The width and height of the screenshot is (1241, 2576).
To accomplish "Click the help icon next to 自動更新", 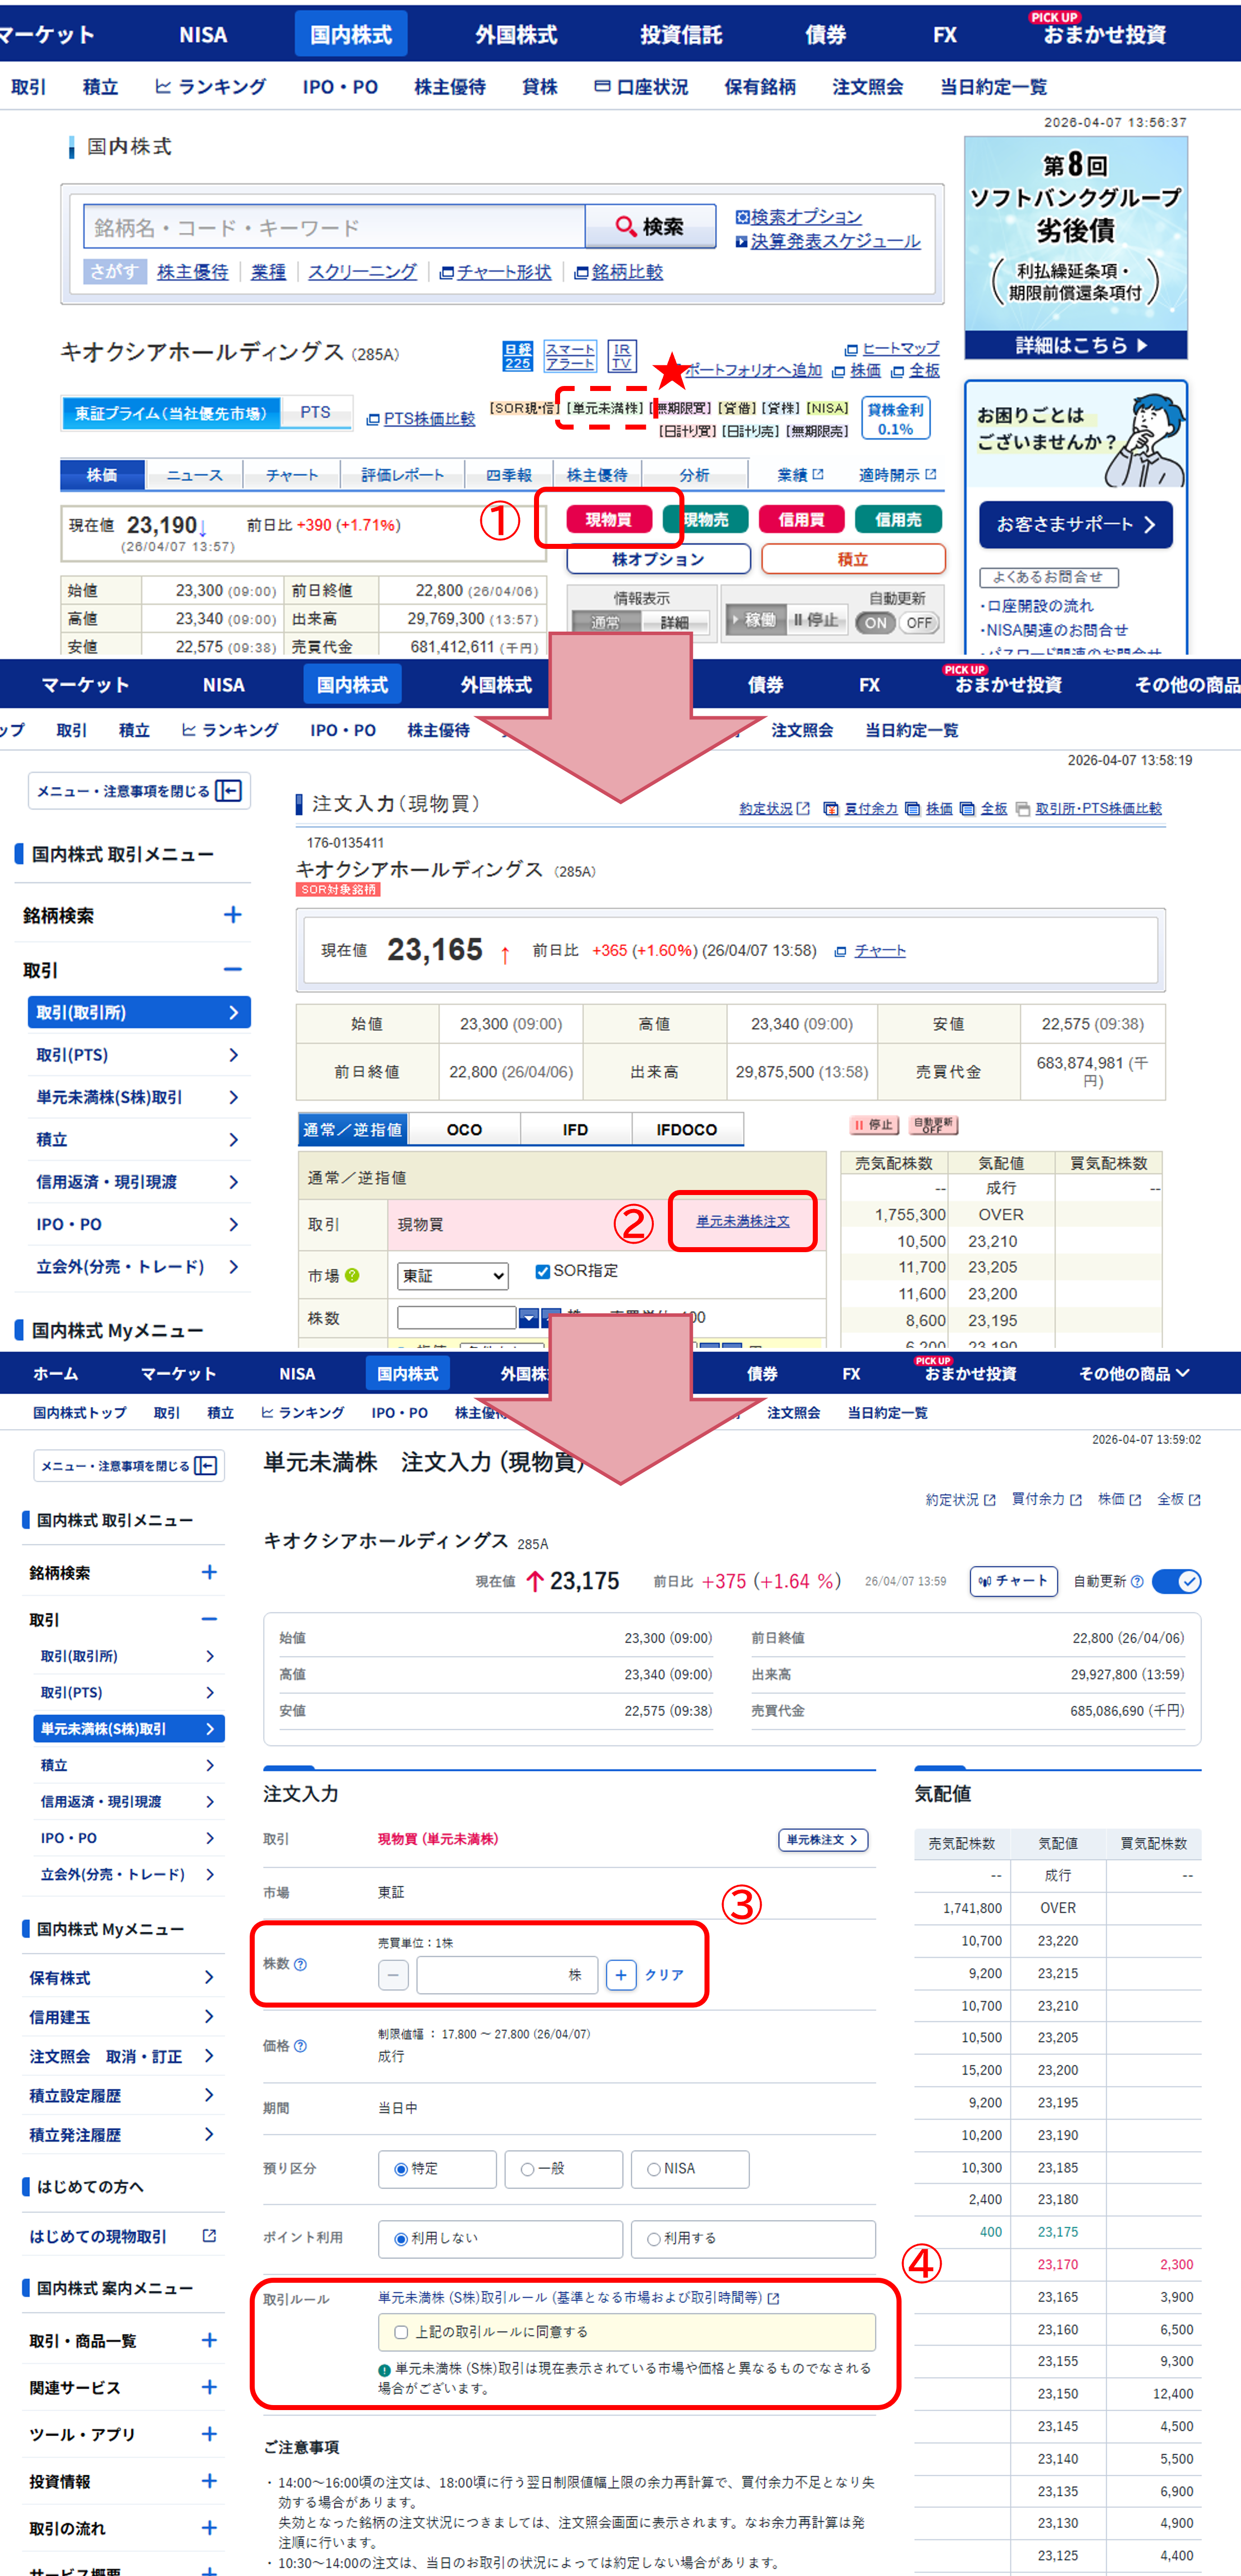I will click(1137, 1581).
